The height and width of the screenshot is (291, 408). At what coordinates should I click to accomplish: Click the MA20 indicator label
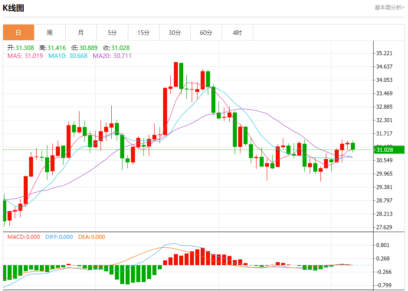tap(112, 56)
